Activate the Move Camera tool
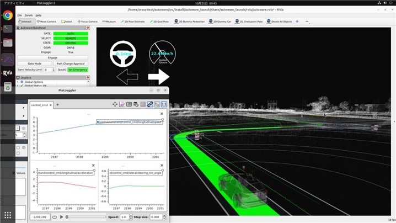396x223 pixels. 46,22
